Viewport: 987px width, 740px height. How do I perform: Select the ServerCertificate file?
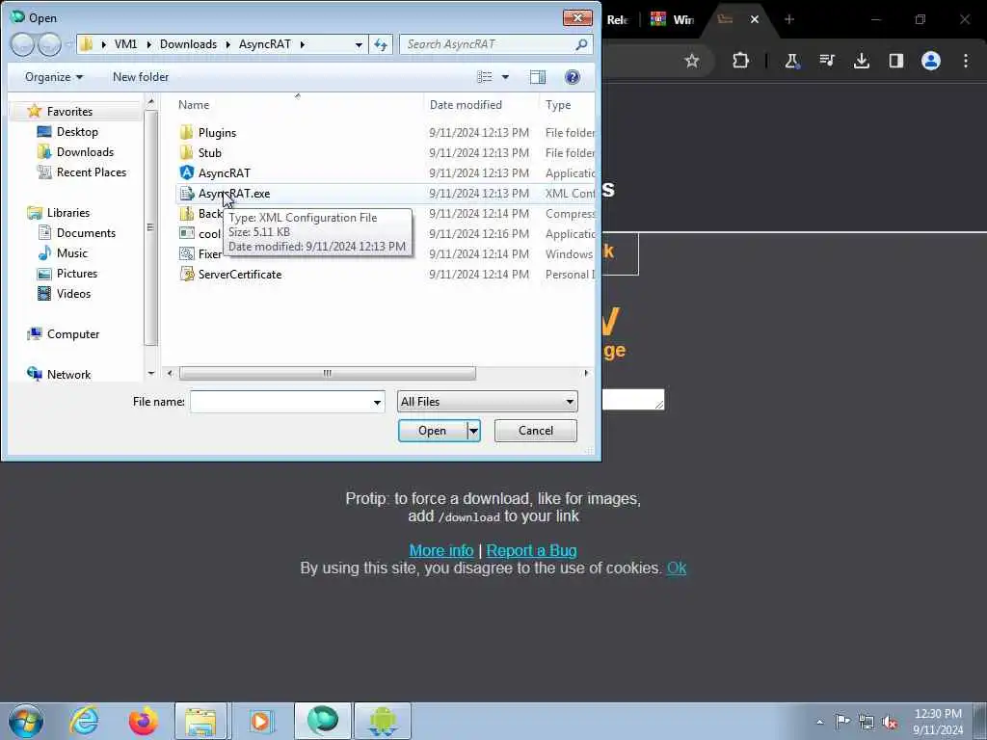[239, 275]
